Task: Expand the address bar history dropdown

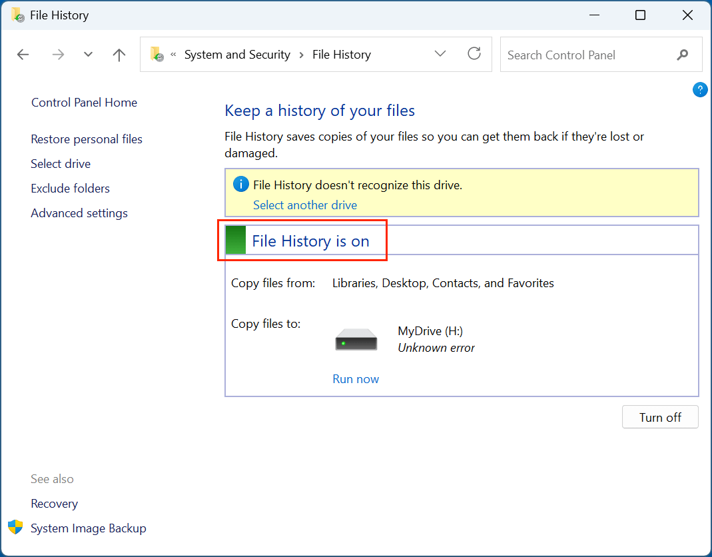Action: pyautogui.click(x=440, y=54)
